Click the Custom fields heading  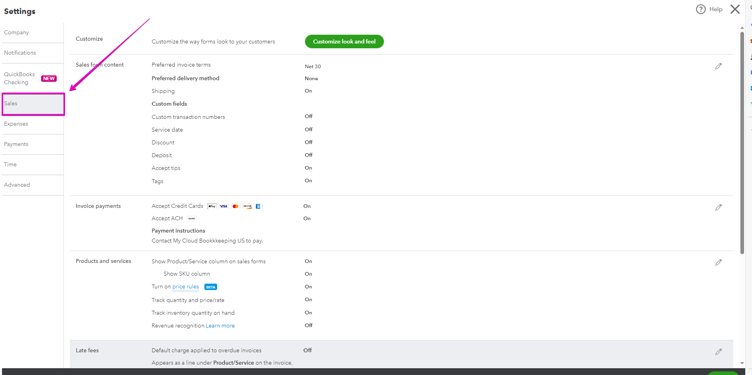click(x=169, y=104)
